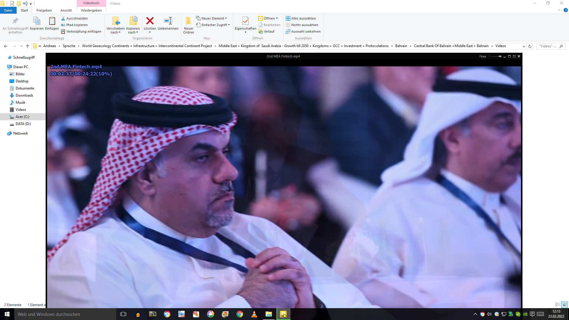Open the Öffnen dropdown arrow
This screenshot has height=320, width=569.
coord(277,18)
